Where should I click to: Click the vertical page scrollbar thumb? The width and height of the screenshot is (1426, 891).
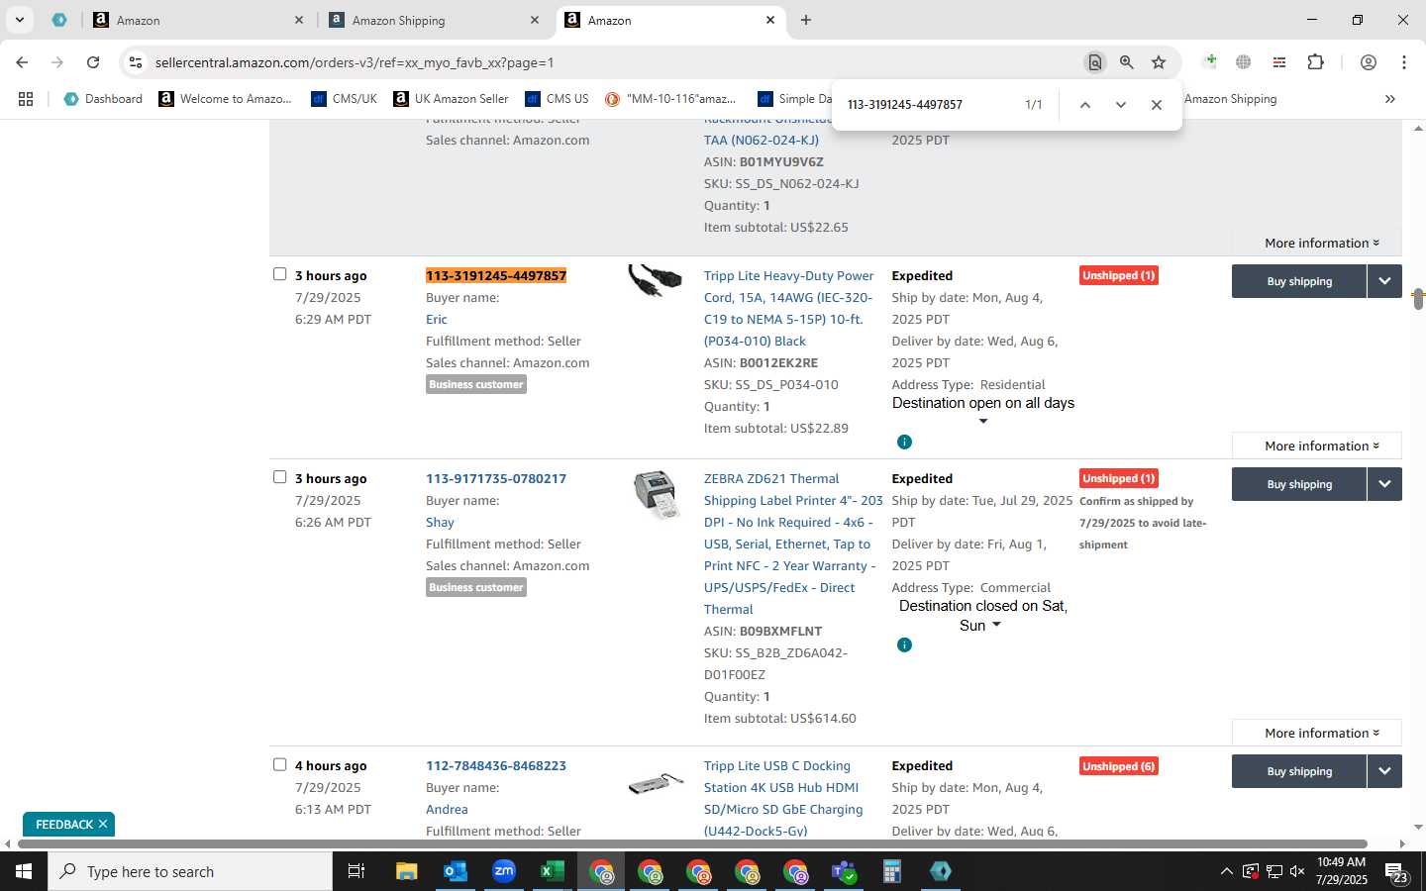coord(1418,298)
